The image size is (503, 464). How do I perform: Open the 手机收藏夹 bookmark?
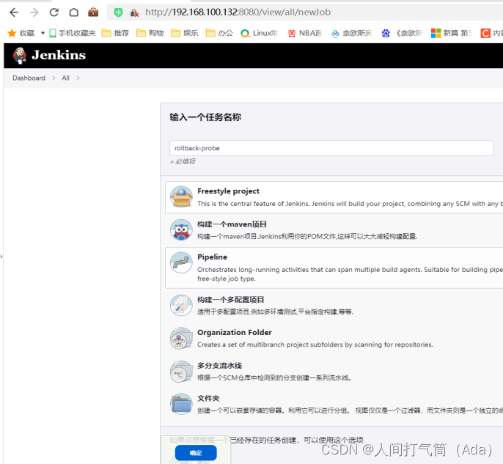pos(73,33)
